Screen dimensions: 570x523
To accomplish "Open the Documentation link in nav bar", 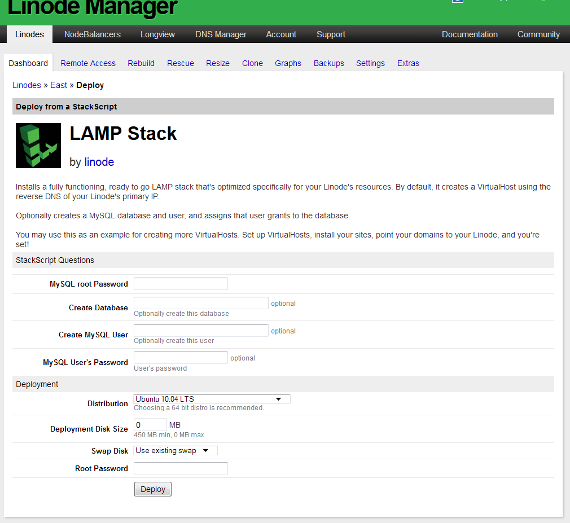I will coord(470,34).
